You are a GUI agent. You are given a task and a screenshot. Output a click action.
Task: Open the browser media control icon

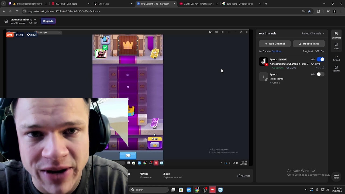328,11
